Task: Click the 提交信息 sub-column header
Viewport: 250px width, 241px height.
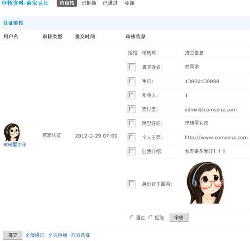Action: (x=194, y=53)
